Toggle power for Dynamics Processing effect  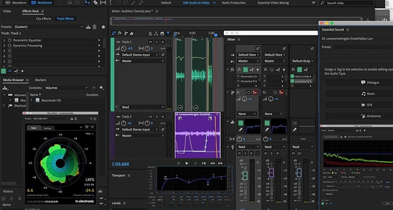click(x=10, y=46)
